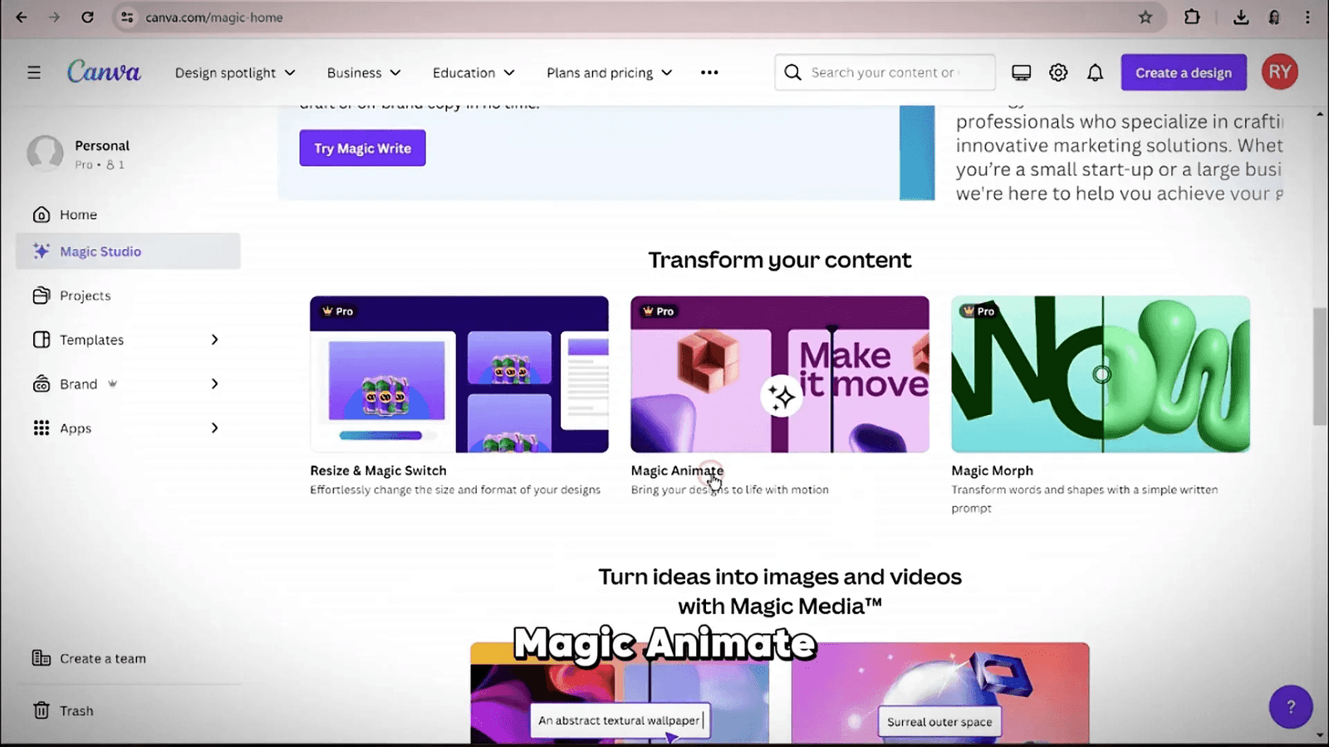Screen dimensions: 1329x747
Task: Click the browser address bar URL
Action: tap(214, 17)
